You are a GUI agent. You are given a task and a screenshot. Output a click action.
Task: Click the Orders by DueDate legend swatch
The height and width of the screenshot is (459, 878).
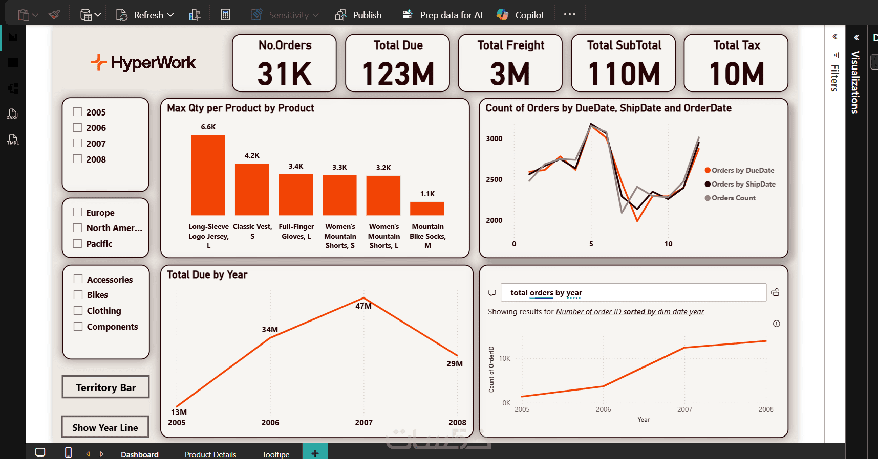click(x=708, y=170)
